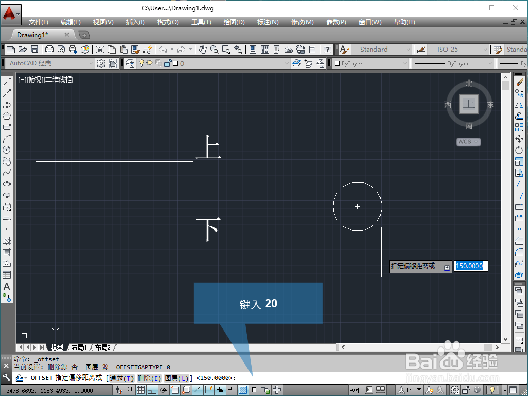The width and height of the screenshot is (528, 396).
Task: Select the Polygon tool
Action: 7,114
